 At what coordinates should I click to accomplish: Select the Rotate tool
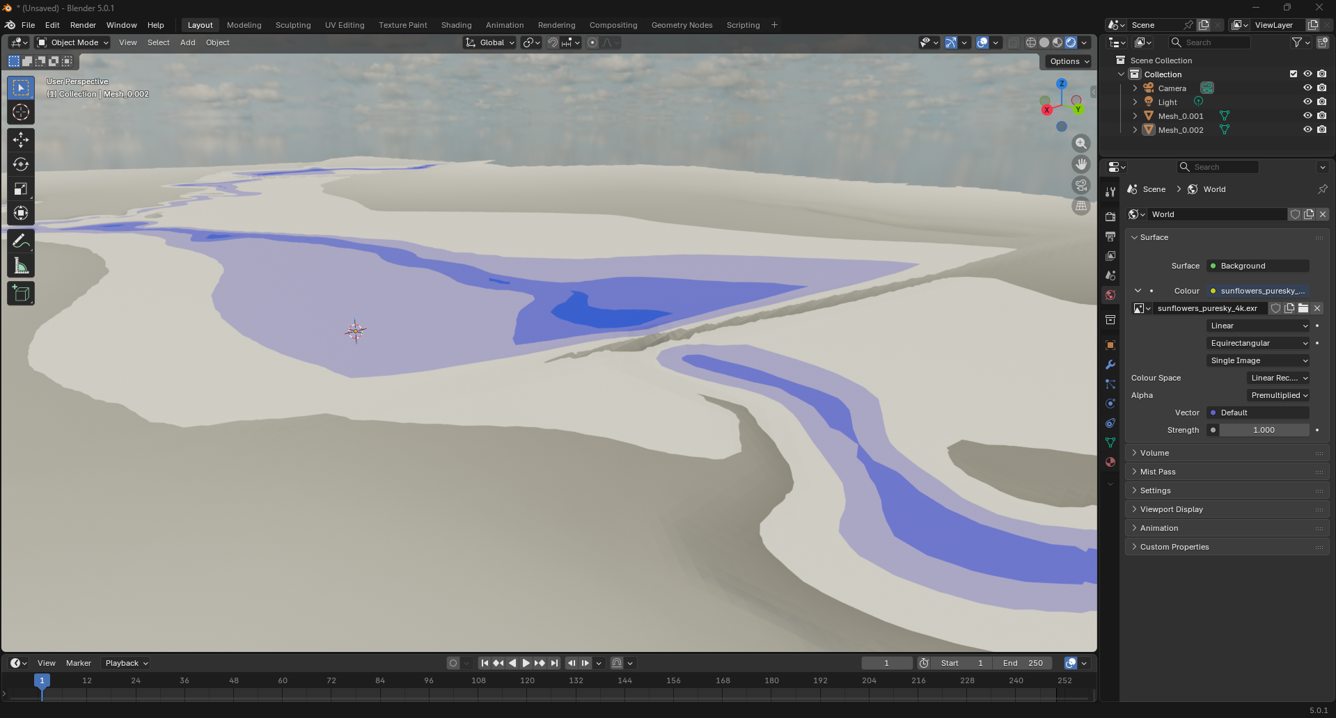[21, 165]
